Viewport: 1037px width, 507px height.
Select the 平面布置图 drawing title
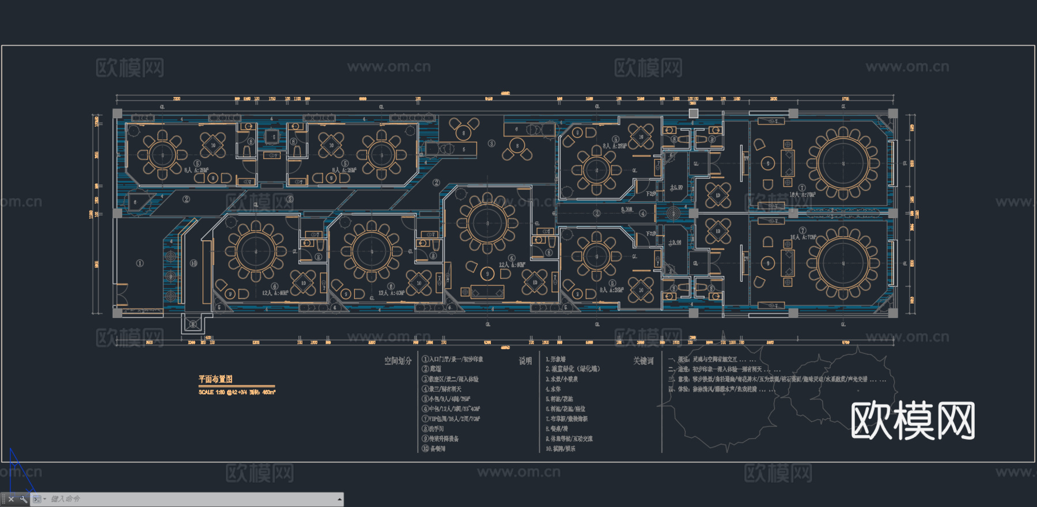point(215,379)
